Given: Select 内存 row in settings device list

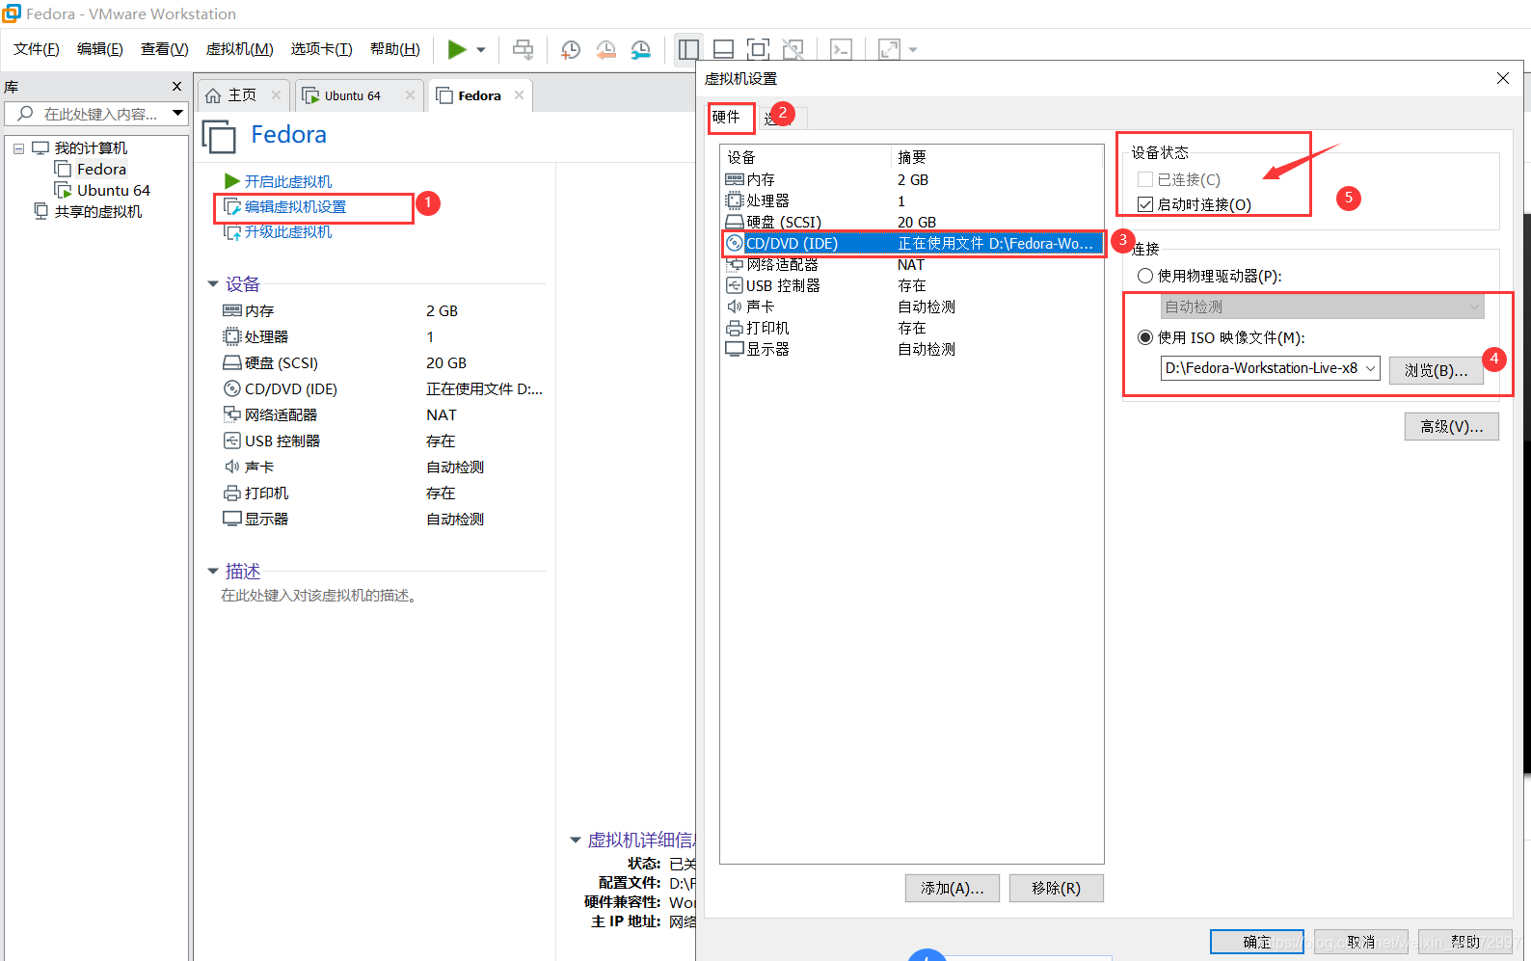Looking at the screenshot, I should pos(912,179).
